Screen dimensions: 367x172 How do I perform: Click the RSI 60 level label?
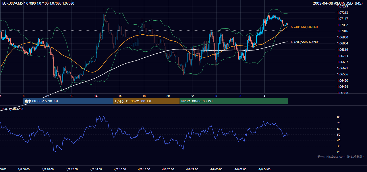339,129
